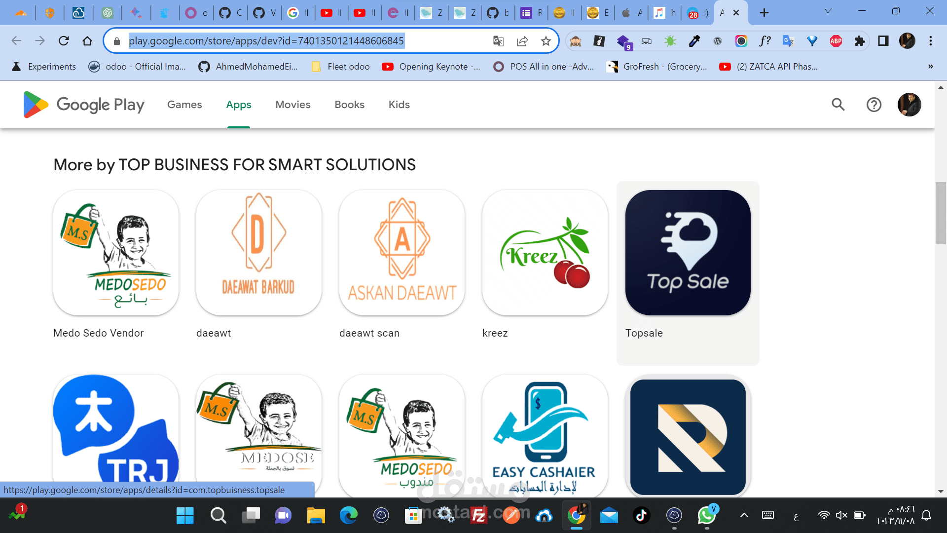Toggle the system volume mute icon in the tray
The height and width of the screenshot is (533, 947).
841,515
